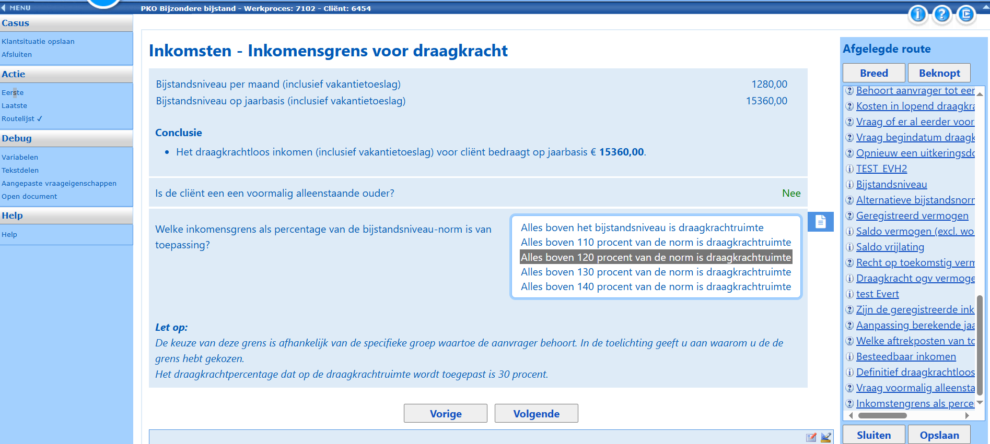Click the note-with-pencil icon at bottom
The height and width of the screenshot is (444, 990).
point(811,437)
